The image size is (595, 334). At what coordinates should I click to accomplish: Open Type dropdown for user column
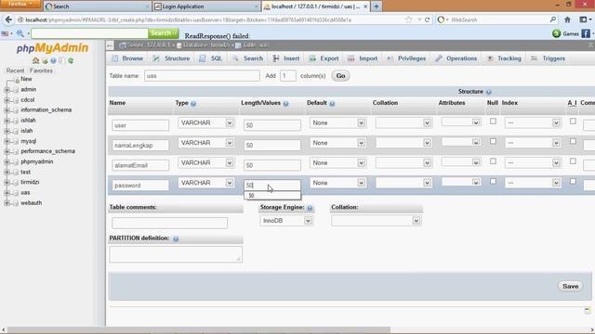point(205,123)
